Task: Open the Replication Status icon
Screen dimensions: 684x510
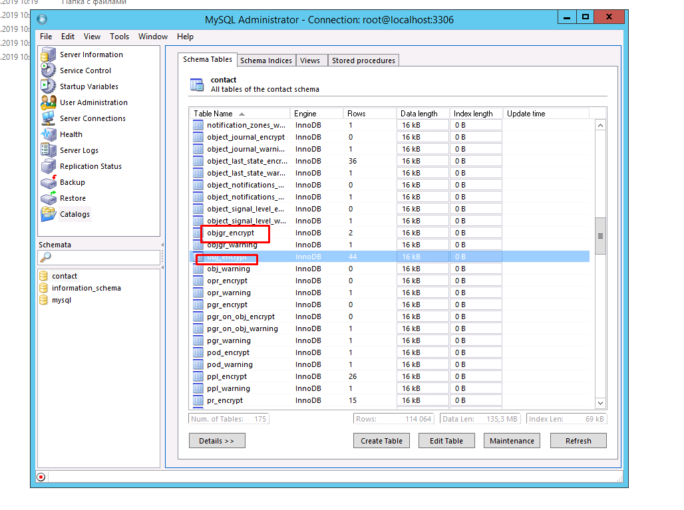Action: pyautogui.click(x=49, y=166)
